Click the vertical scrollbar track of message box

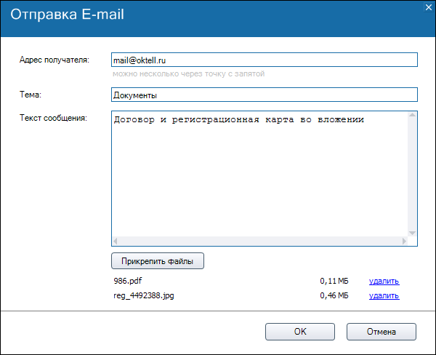click(412, 173)
